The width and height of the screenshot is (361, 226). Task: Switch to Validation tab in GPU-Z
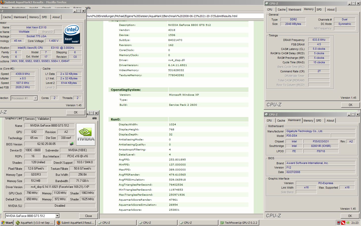click(43, 119)
